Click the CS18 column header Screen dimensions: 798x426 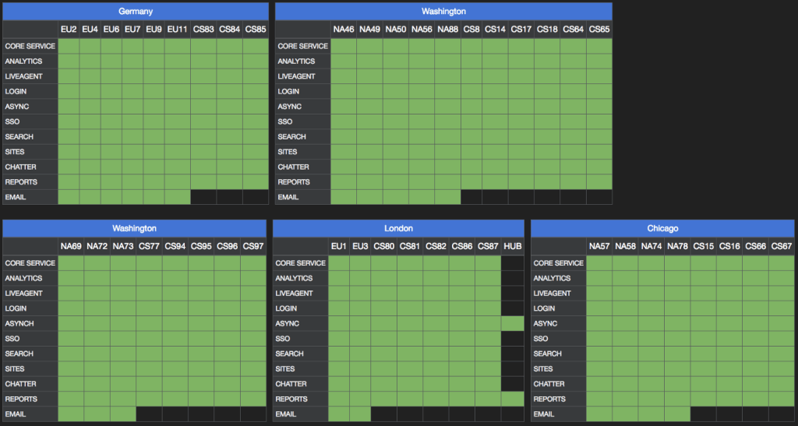point(547,30)
